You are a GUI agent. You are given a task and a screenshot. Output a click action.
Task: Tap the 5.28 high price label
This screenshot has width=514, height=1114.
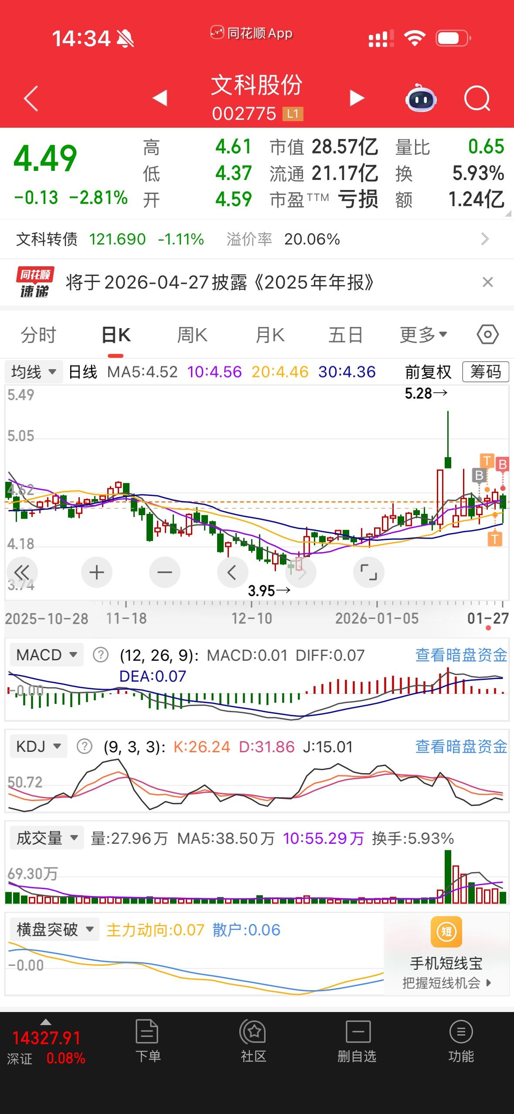(x=426, y=393)
